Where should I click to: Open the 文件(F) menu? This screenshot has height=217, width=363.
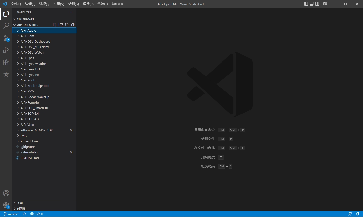click(16, 4)
